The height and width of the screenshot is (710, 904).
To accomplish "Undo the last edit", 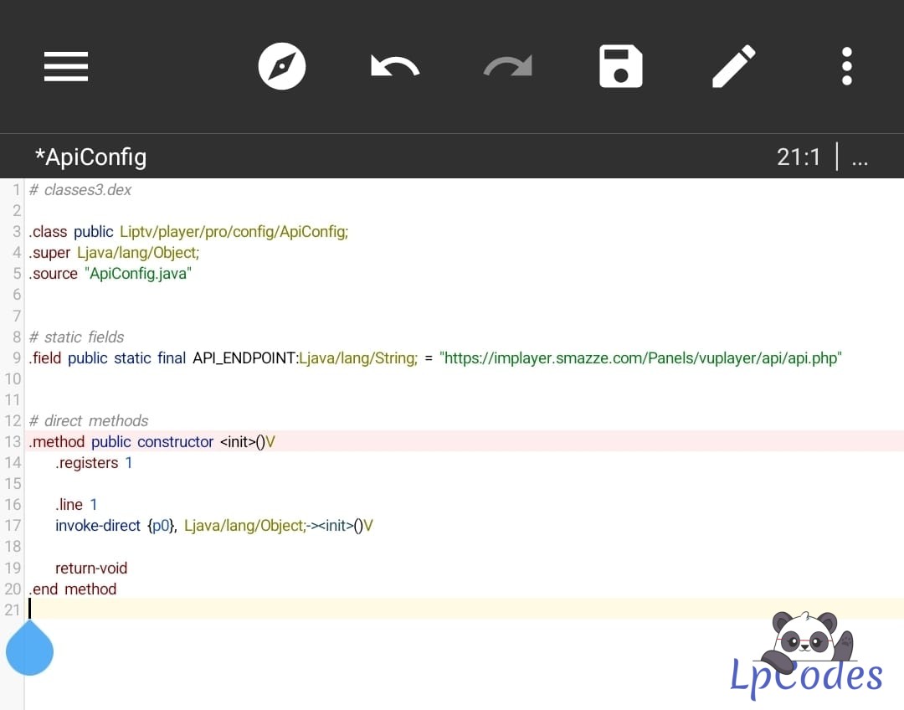I will [x=395, y=66].
